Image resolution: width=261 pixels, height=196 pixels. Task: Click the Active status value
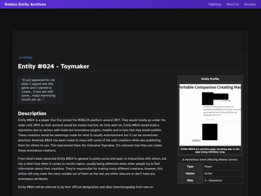tap(223, 174)
